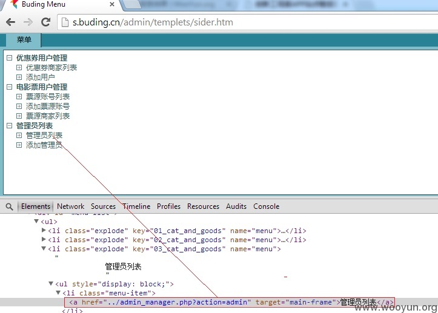The height and width of the screenshot is (313, 438).
Task: Click key="03_cat_and_goods" attribute text
Action: [179, 249]
